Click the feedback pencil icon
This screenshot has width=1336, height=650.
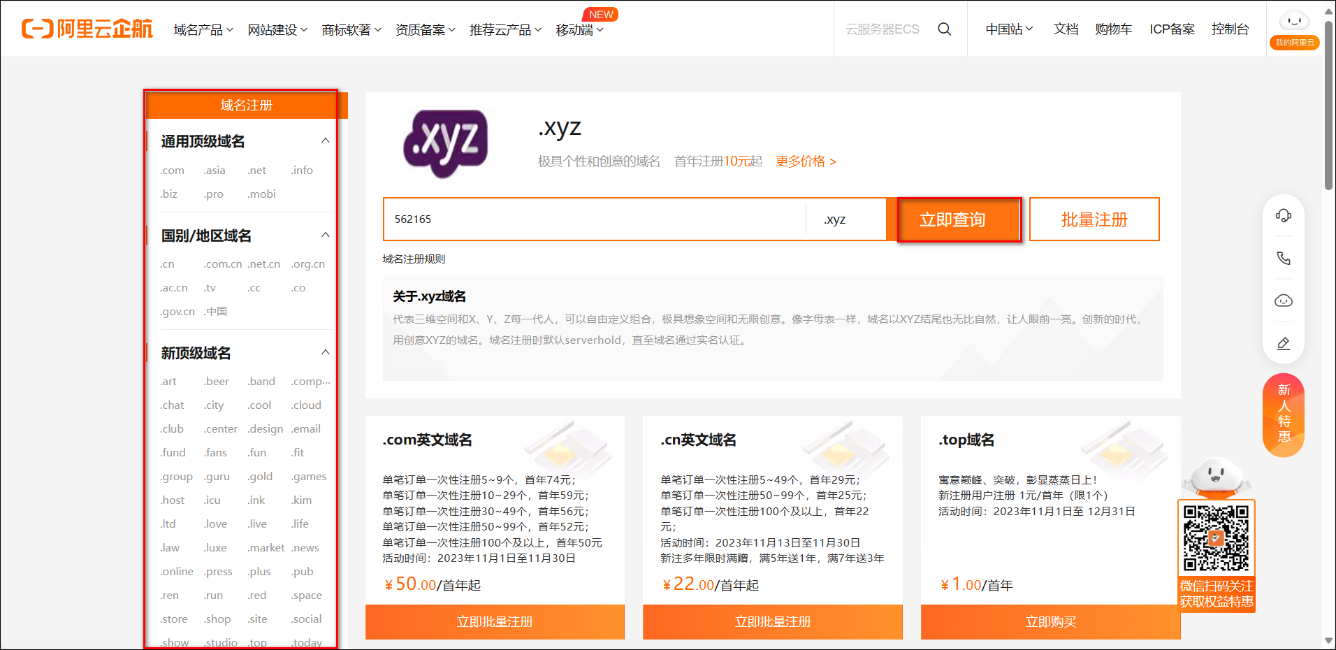click(x=1284, y=344)
